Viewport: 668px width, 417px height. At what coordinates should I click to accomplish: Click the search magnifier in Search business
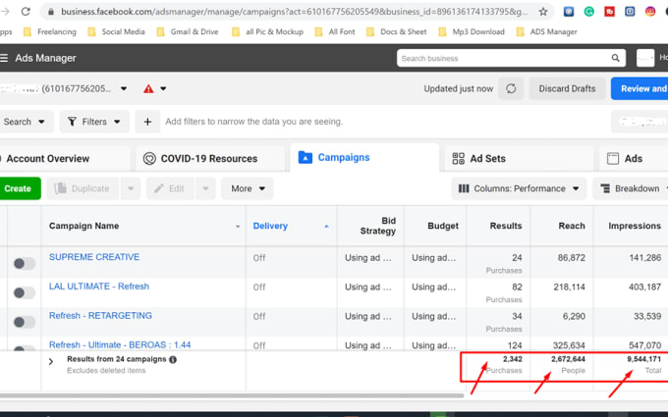tap(615, 58)
